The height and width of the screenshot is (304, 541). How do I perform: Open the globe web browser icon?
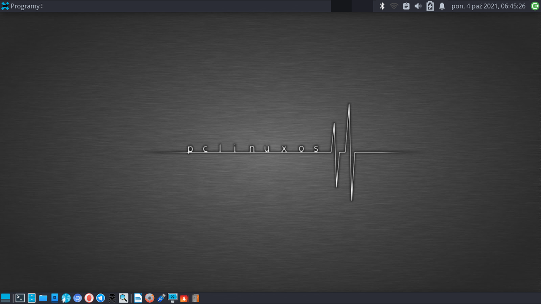pyautogui.click(x=66, y=298)
